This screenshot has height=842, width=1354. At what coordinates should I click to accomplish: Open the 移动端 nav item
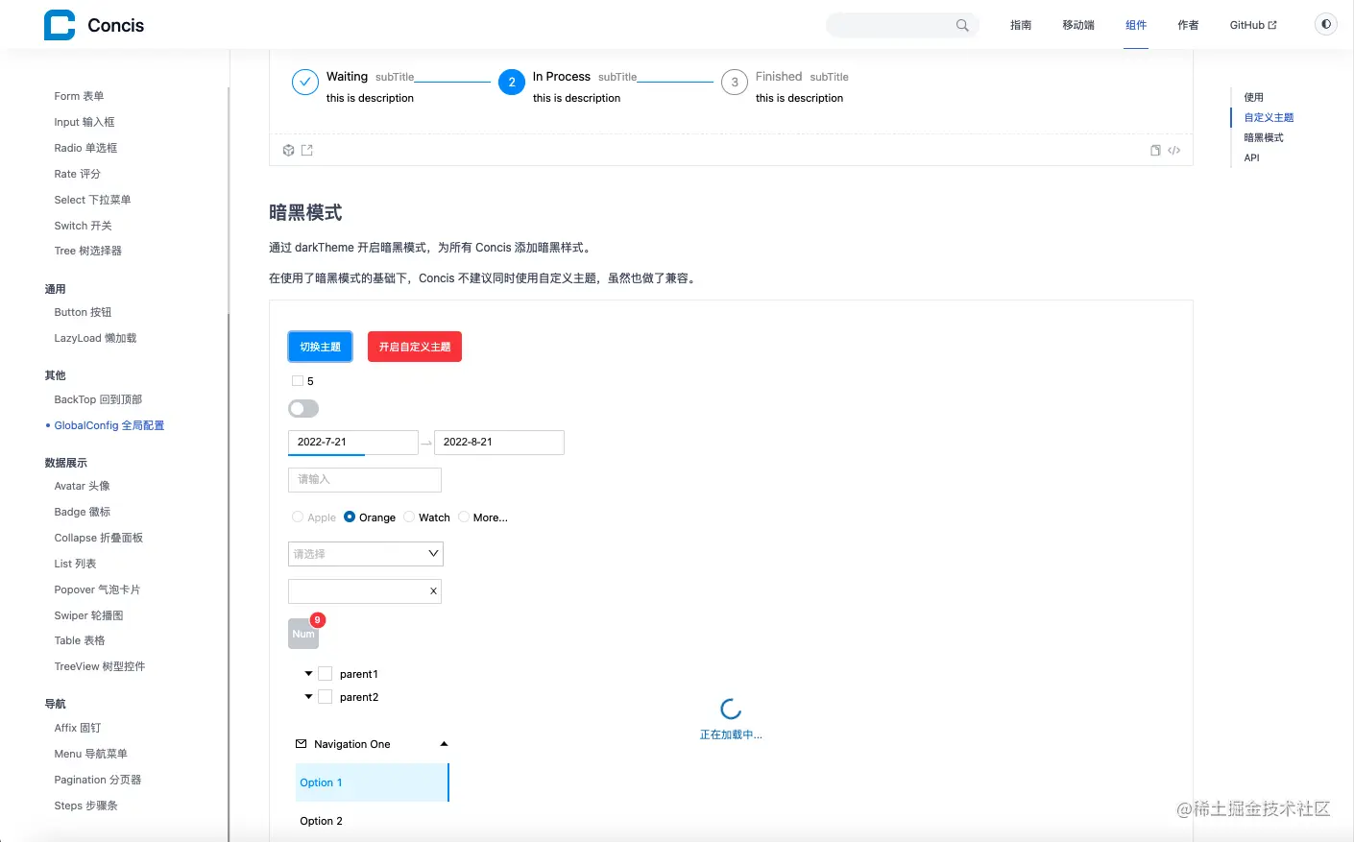(1078, 25)
